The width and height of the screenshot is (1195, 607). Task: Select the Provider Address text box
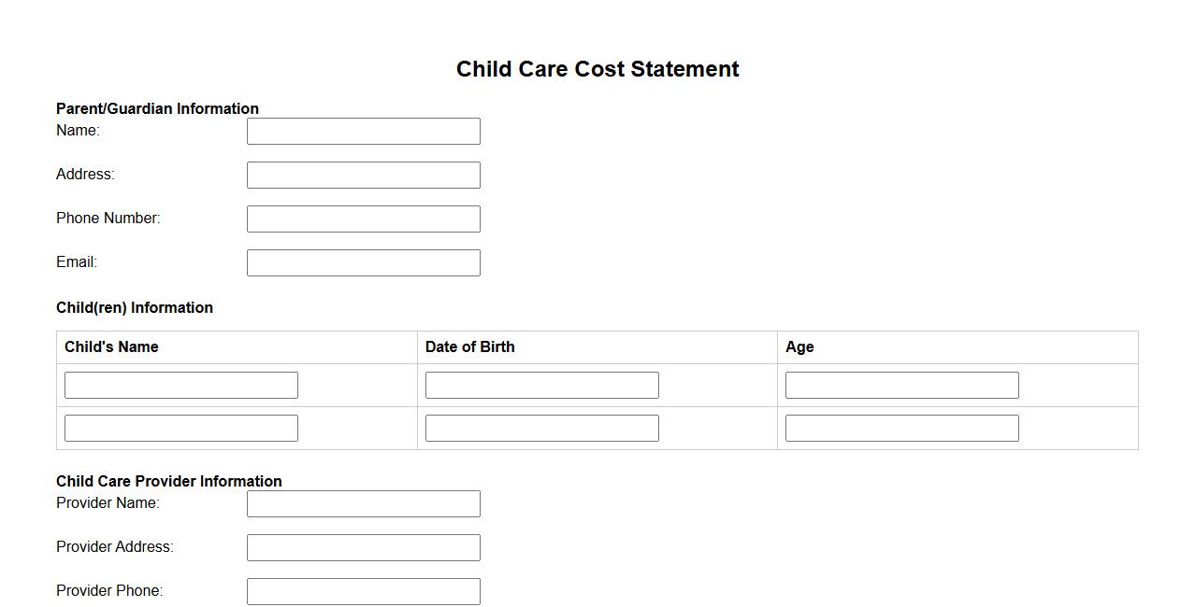pyautogui.click(x=363, y=548)
